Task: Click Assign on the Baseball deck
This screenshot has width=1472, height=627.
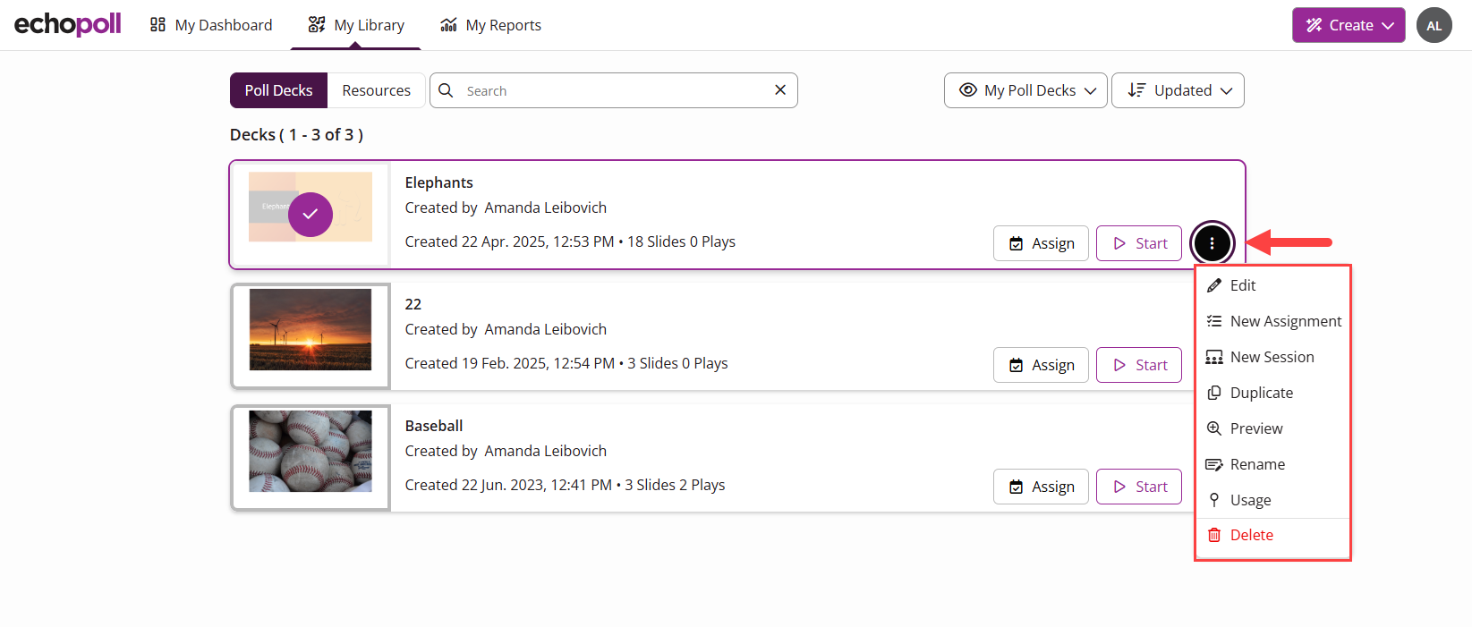Action: click(x=1041, y=487)
